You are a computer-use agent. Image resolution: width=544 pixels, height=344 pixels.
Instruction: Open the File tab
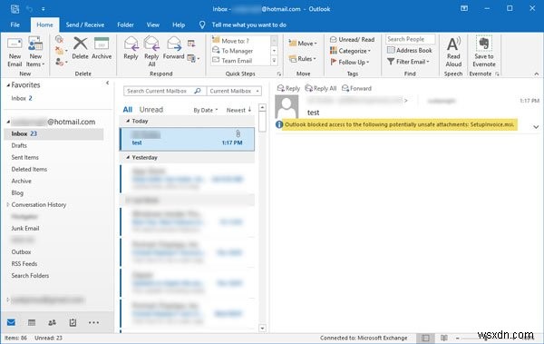pos(15,25)
